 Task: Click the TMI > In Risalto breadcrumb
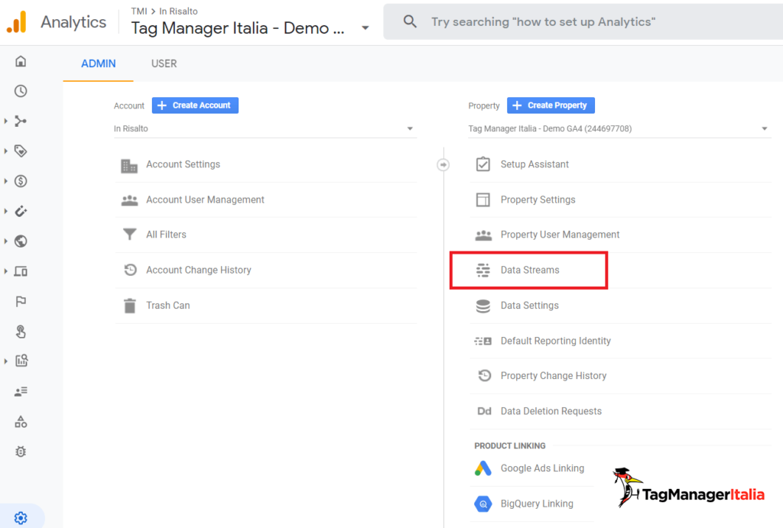(164, 11)
